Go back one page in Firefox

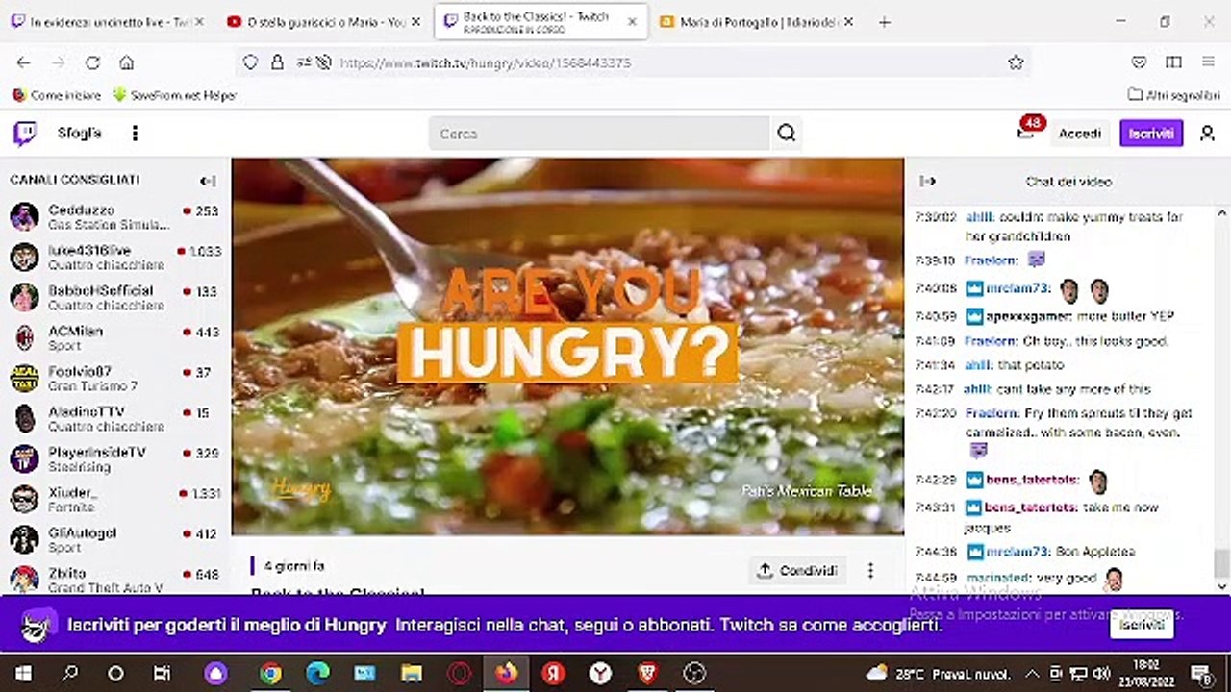click(x=24, y=62)
